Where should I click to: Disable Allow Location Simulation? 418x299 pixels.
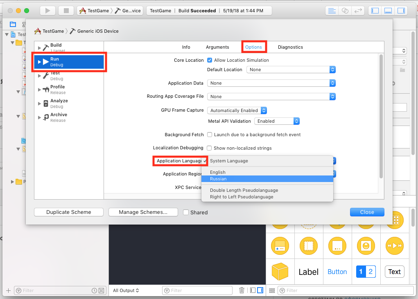pyautogui.click(x=209, y=59)
